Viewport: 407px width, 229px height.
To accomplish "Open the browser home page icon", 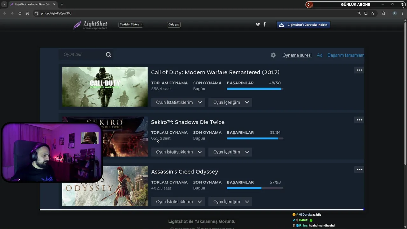I will 27,13.
